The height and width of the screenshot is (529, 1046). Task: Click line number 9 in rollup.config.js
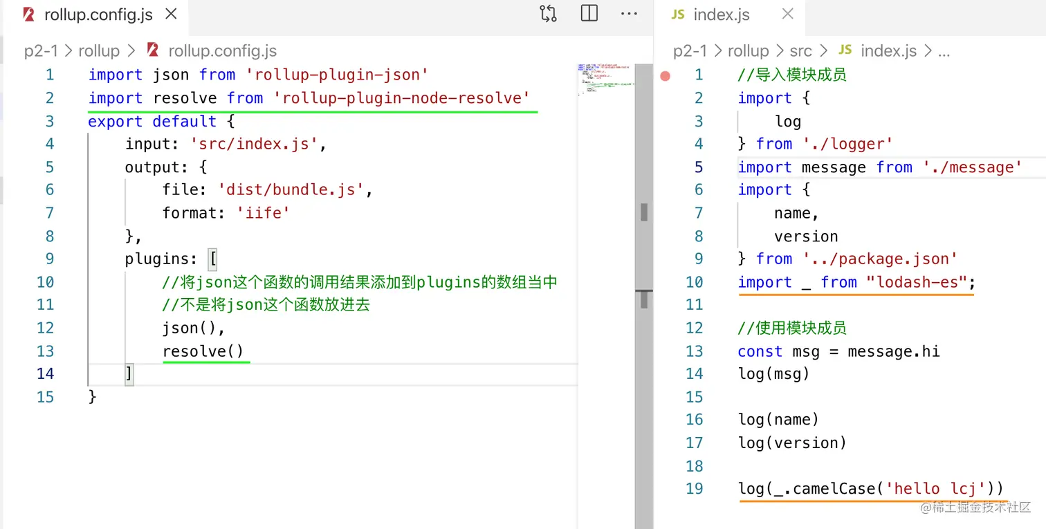[x=49, y=259]
